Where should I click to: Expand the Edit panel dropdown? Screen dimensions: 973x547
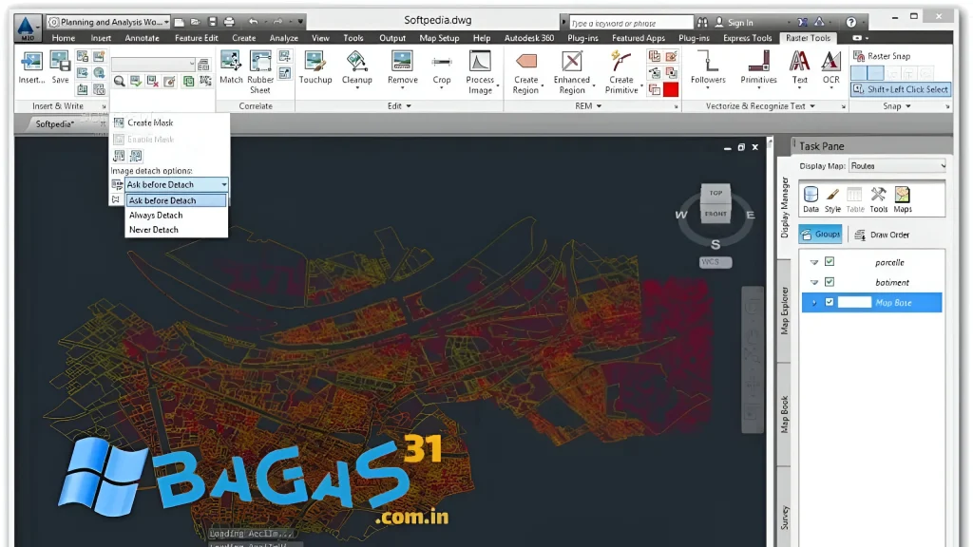[x=399, y=106]
